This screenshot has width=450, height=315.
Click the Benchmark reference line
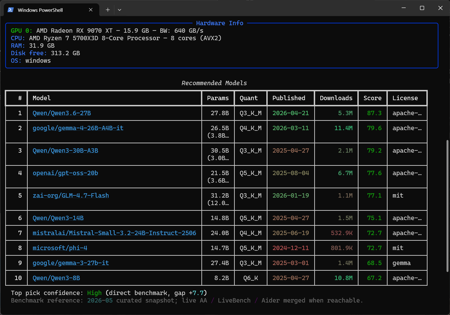pos(187,300)
